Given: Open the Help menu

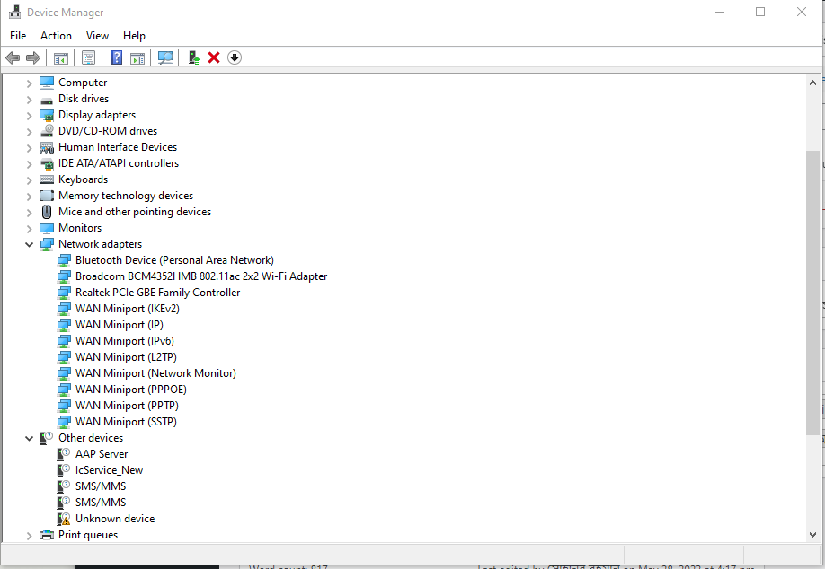Looking at the screenshot, I should pyautogui.click(x=134, y=36).
